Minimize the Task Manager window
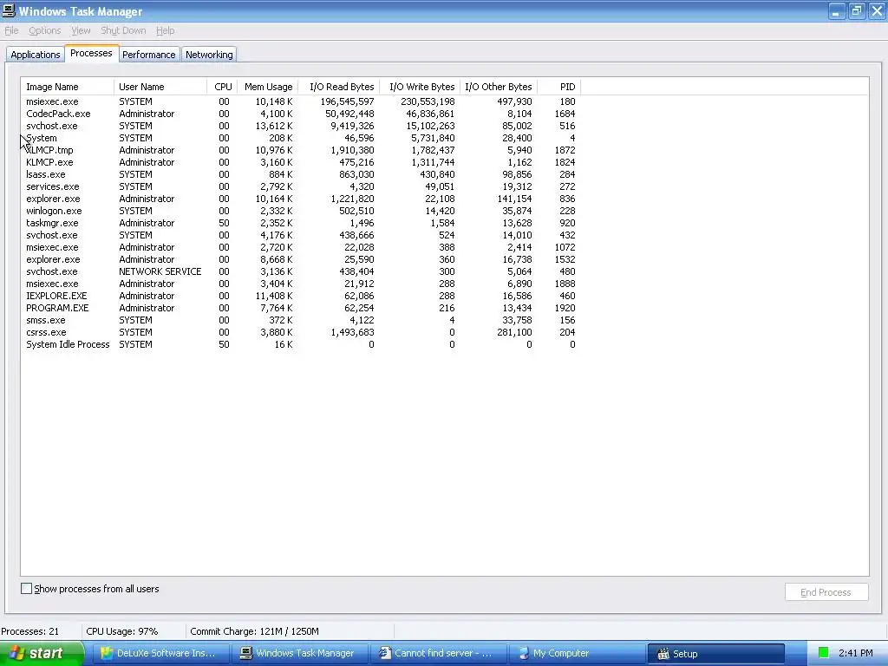Screen dimensions: 888x666 (836, 10)
